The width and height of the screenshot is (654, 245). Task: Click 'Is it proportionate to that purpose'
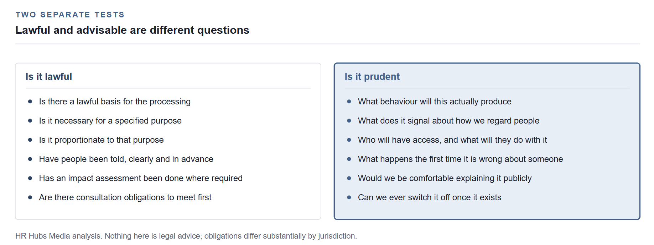point(101,140)
